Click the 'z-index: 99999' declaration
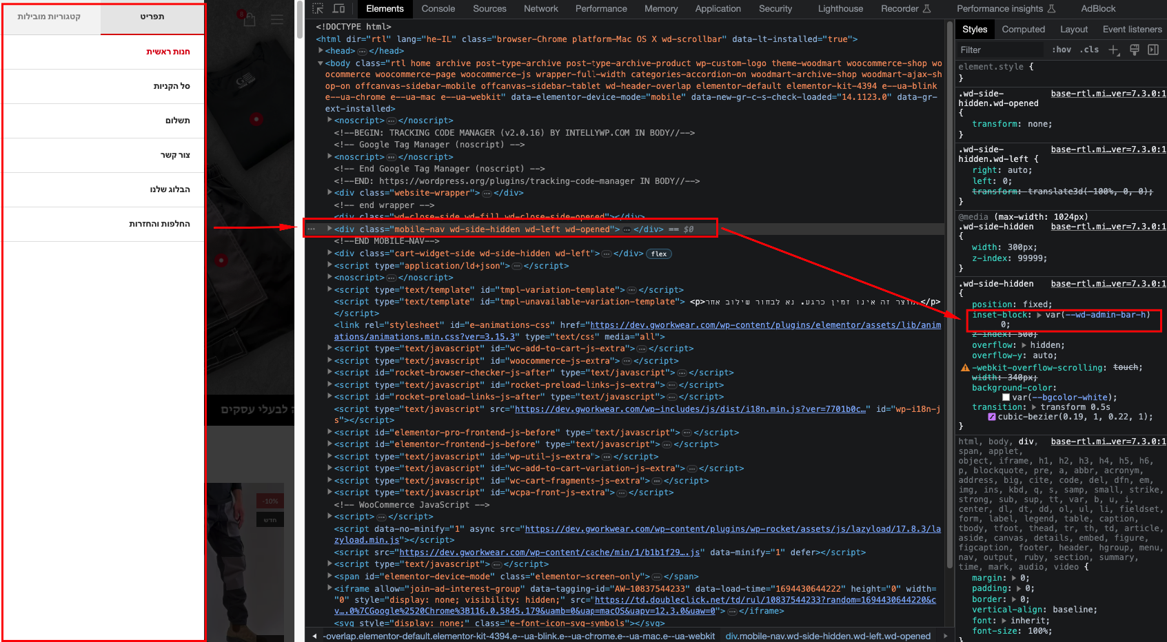 tap(1009, 258)
